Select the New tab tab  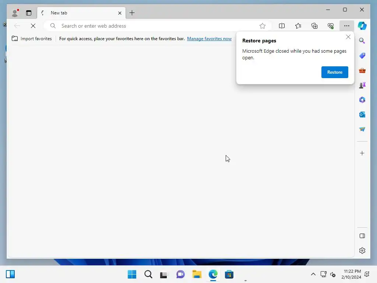pos(81,13)
